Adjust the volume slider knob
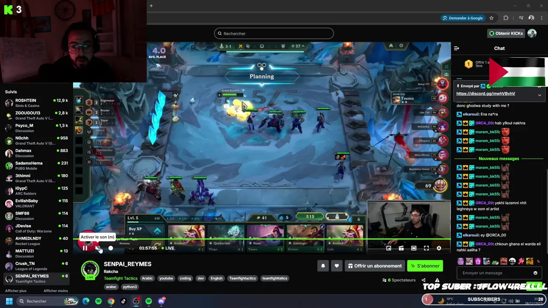The image size is (548, 308). click(x=110, y=248)
